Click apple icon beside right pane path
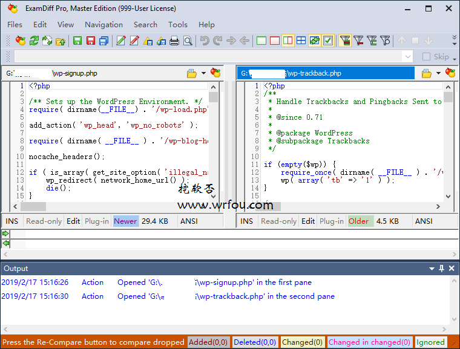Image resolution: width=460 pixels, height=349 pixels. tap(450, 73)
